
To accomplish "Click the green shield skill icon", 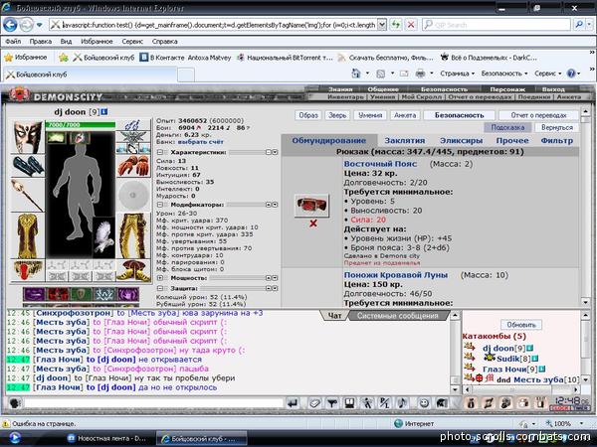I will (x=82, y=294).
